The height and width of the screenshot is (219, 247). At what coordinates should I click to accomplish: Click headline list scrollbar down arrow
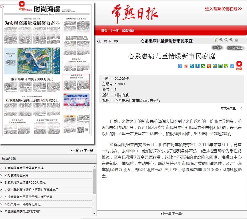[94, 214]
